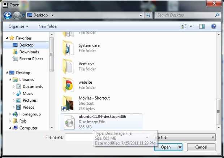Expand the Rob user folder
The height and width of the screenshot is (158, 224).
pos(10,121)
